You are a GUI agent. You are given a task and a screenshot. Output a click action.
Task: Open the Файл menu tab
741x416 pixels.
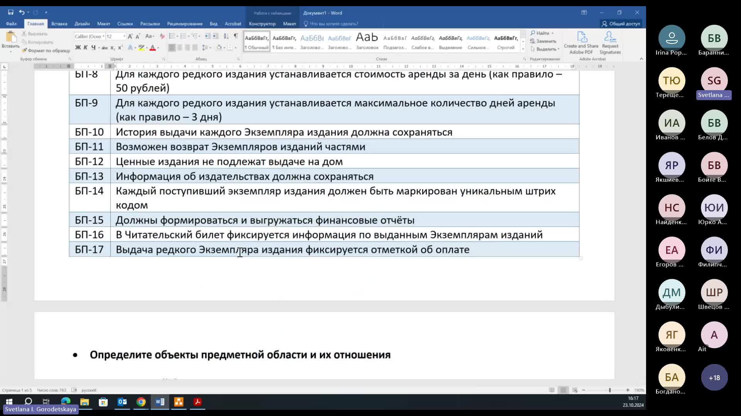pos(11,23)
